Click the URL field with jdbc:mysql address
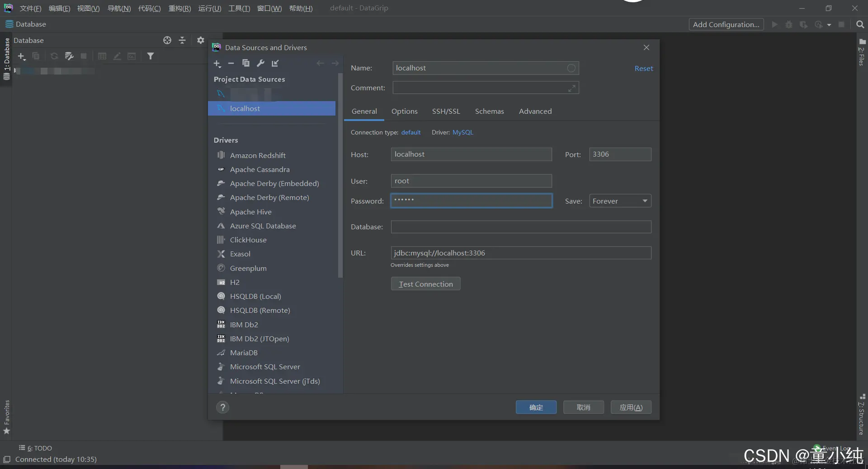Viewport: 868px width, 469px height. click(x=521, y=253)
